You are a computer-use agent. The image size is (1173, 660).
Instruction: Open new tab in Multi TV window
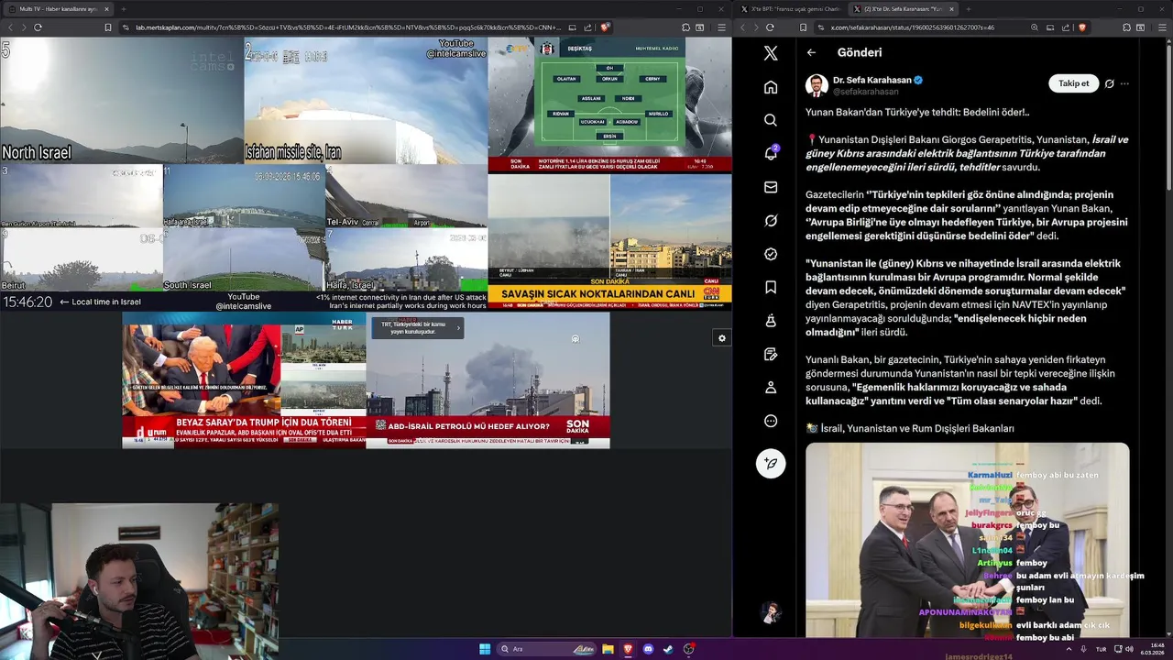tap(124, 9)
